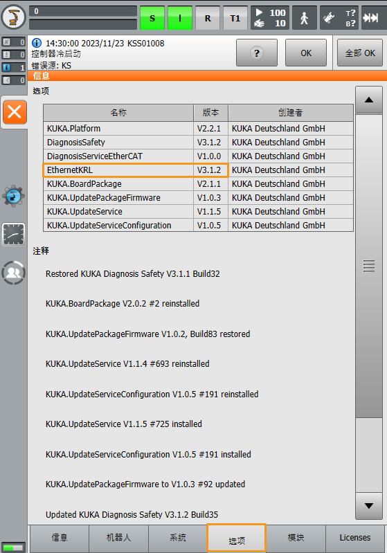Switch to the 信息 tab

[x=60, y=538]
